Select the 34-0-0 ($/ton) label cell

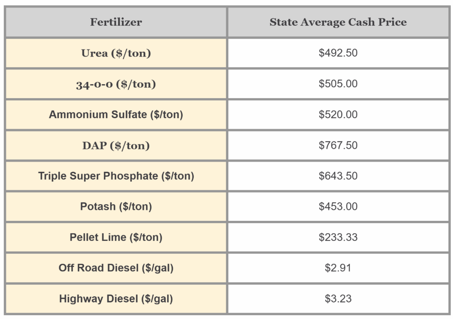click(x=116, y=84)
